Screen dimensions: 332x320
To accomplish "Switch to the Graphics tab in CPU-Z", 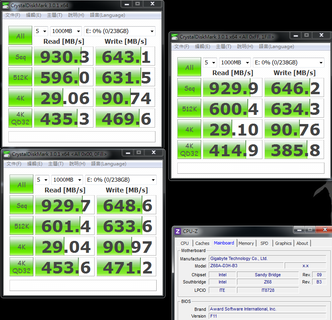I will [283, 243].
